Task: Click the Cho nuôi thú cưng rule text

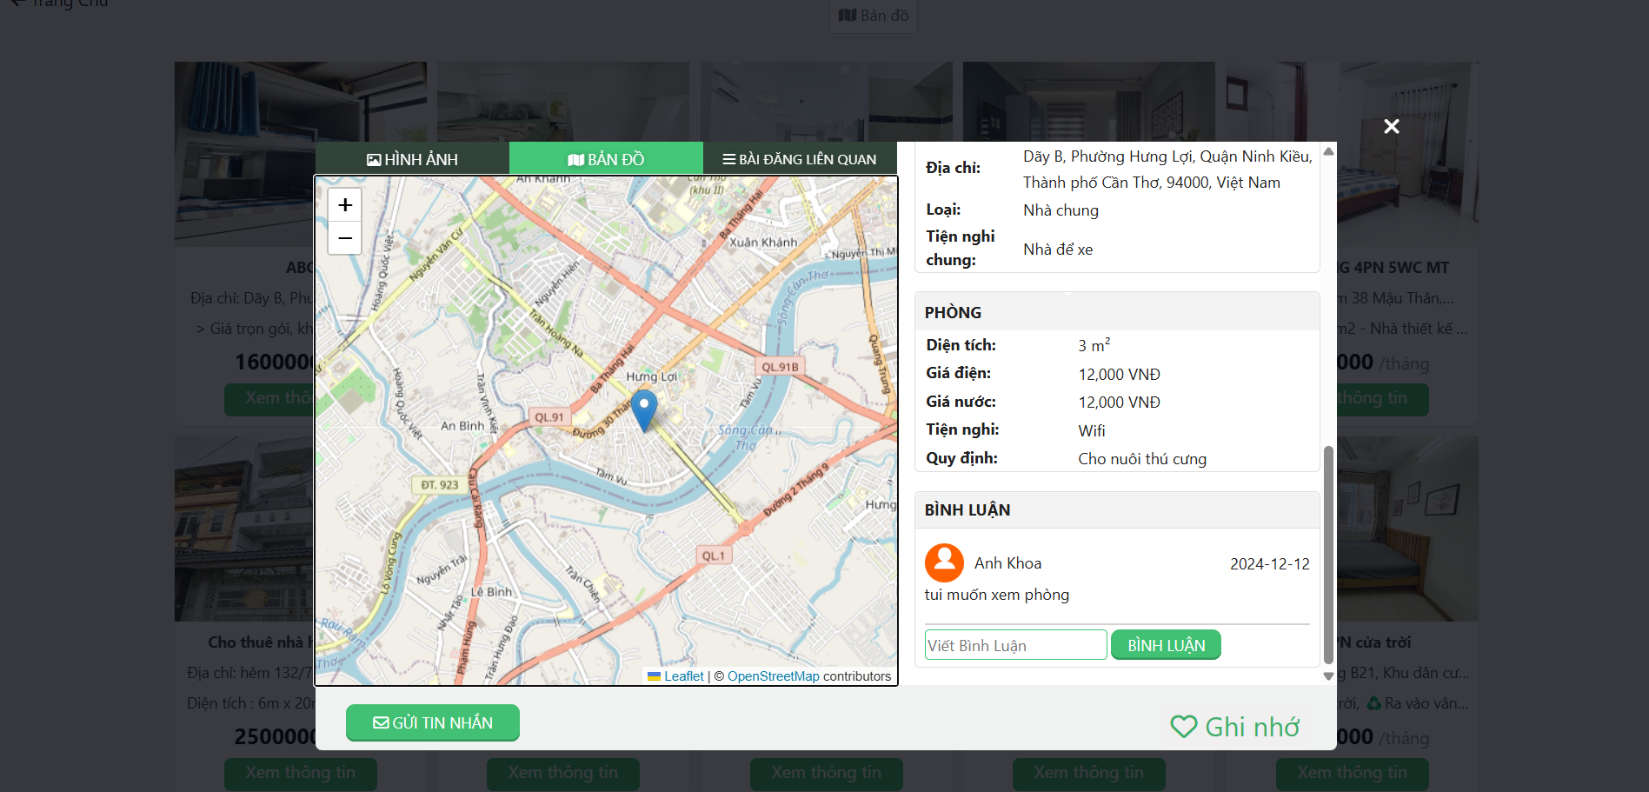Action: pyautogui.click(x=1142, y=459)
